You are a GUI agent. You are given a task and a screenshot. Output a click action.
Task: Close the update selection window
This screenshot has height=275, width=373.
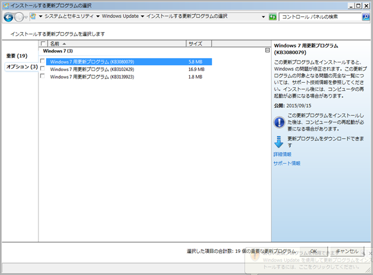point(367,5)
